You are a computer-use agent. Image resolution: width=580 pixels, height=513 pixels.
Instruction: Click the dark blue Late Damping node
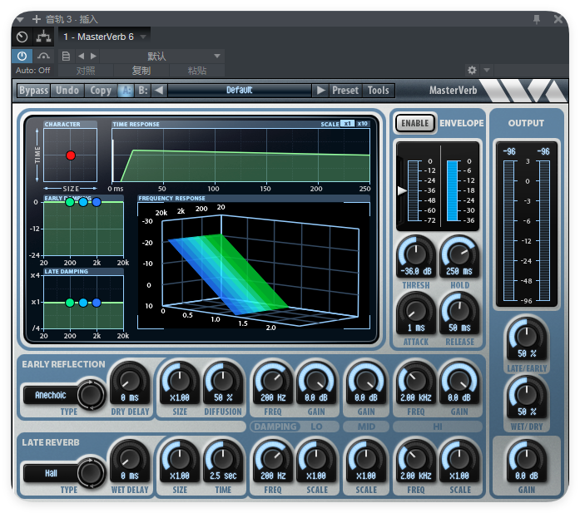(x=97, y=303)
